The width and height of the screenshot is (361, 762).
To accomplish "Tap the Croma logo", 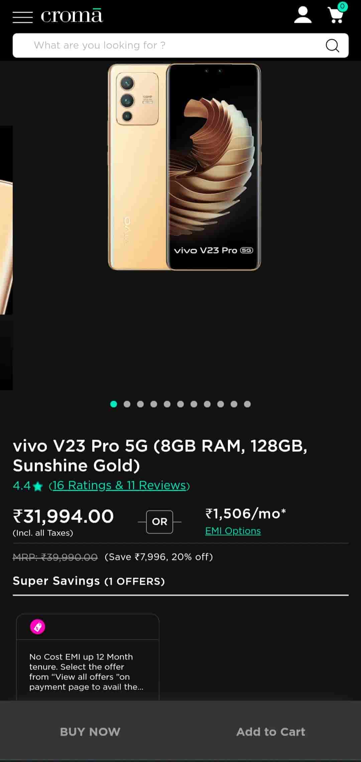I will pos(72,16).
